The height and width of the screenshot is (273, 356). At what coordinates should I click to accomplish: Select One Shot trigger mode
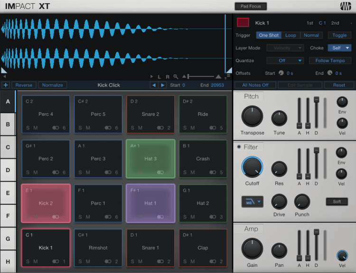pos(269,35)
